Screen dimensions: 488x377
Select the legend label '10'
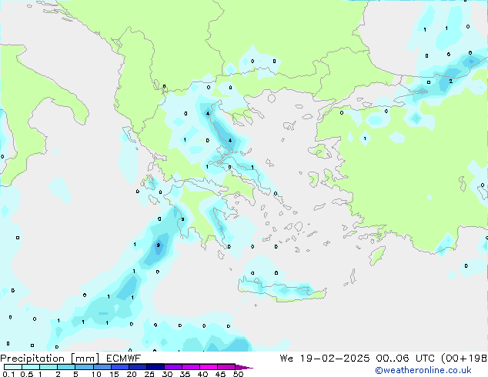96,374
